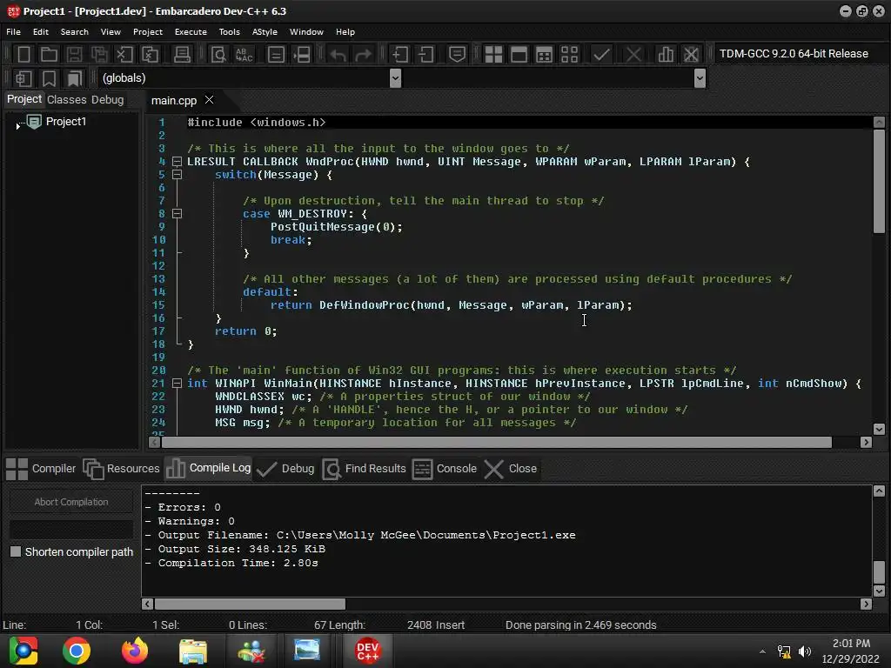The image size is (891, 668).
Task: Switch to the Classes tab in side panel
Action: [x=66, y=99]
